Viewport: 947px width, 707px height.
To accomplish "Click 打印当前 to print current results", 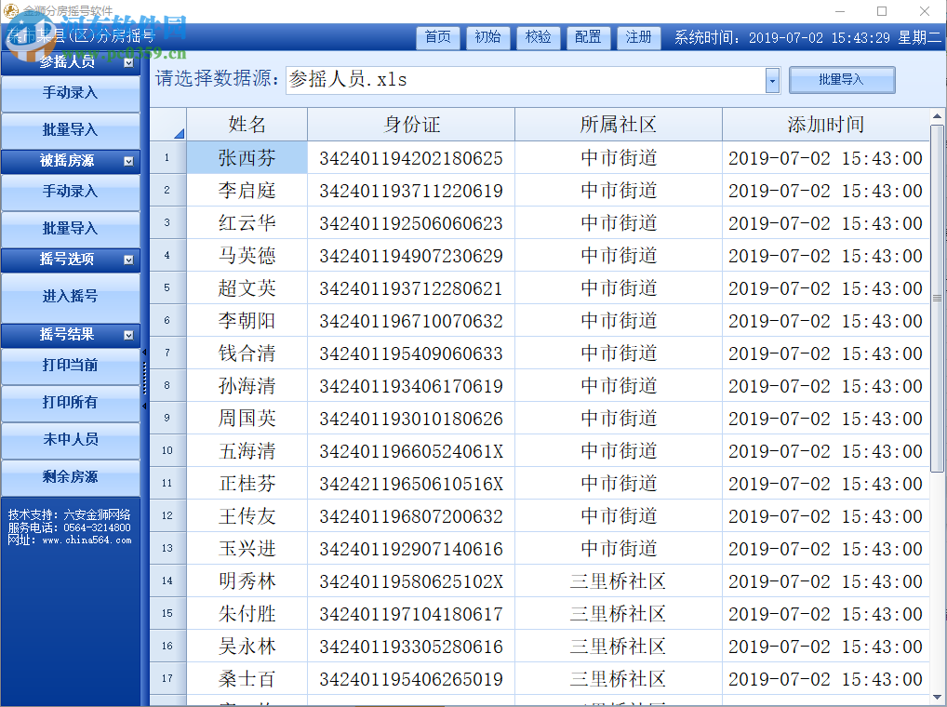I will [x=70, y=367].
